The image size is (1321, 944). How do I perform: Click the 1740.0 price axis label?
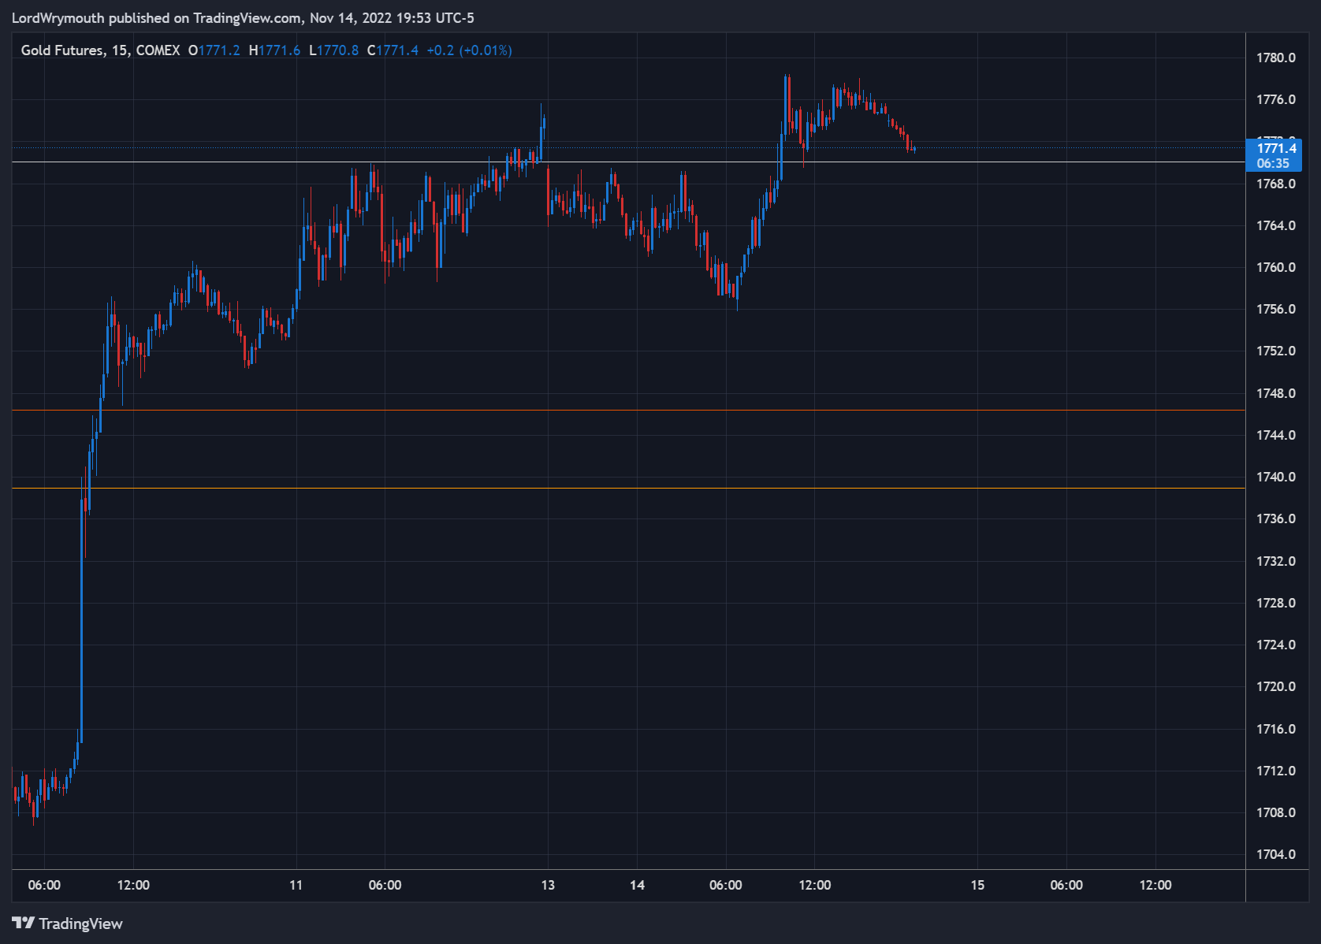pyautogui.click(x=1276, y=477)
